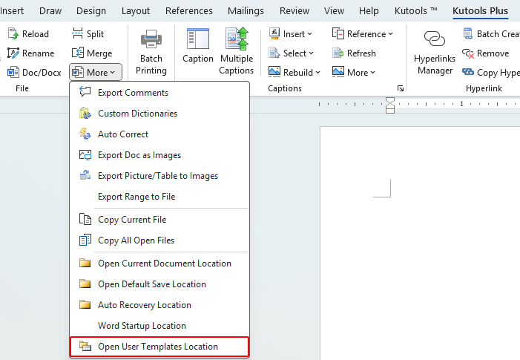Click the Refresh captions icon
Image resolution: width=520 pixels, height=360 pixels.
[x=339, y=53]
